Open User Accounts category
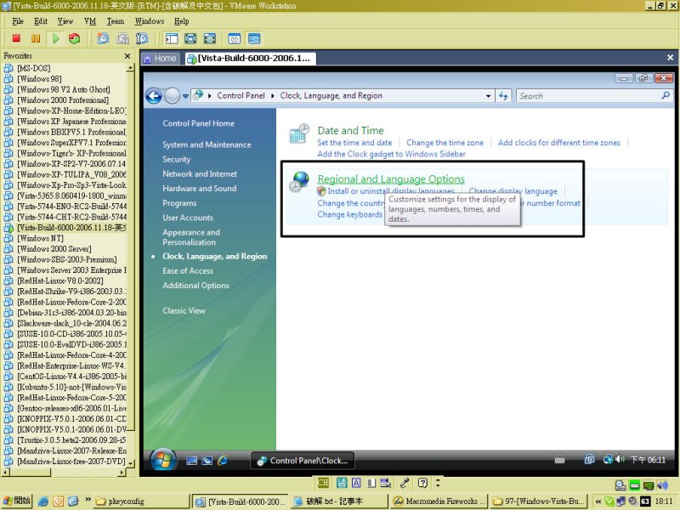Screen dimensions: 680x510 [188, 218]
